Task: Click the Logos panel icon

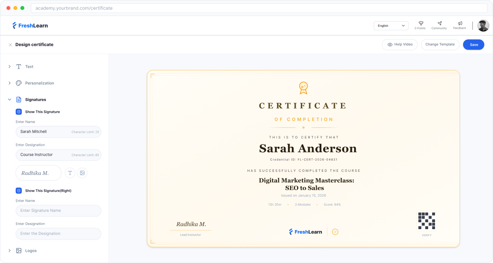Action: pyautogui.click(x=18, y=250)
